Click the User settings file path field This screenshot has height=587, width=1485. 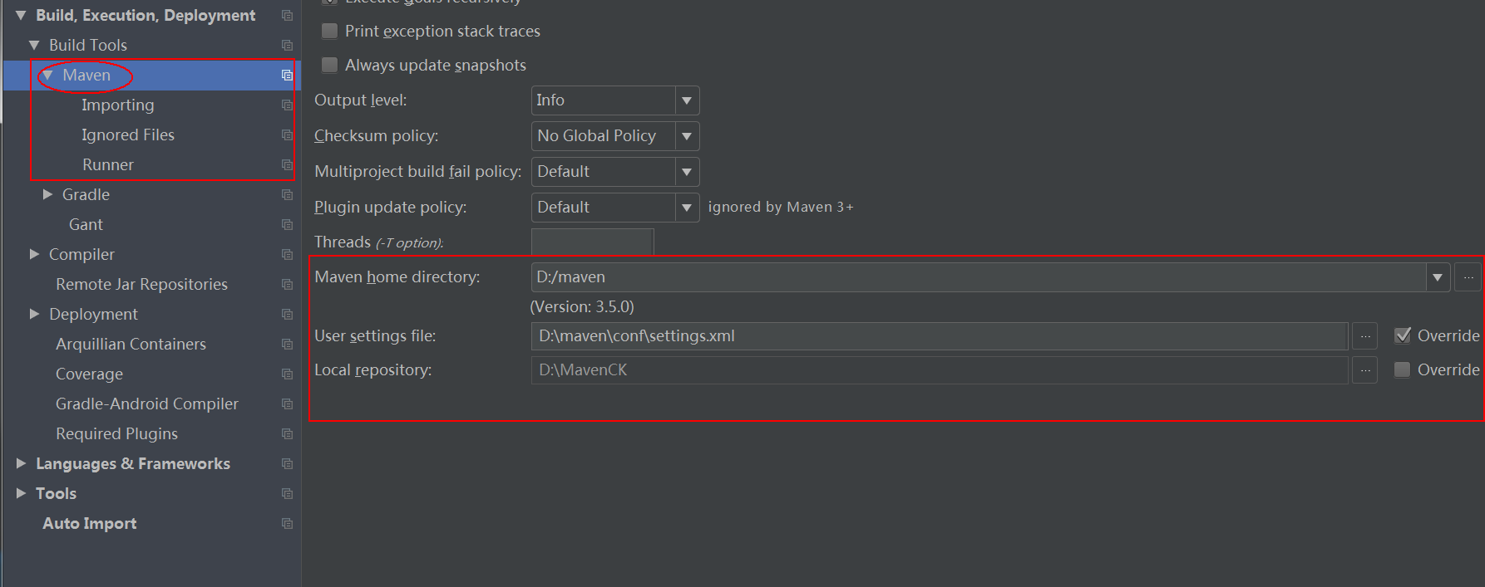[940, 336]
